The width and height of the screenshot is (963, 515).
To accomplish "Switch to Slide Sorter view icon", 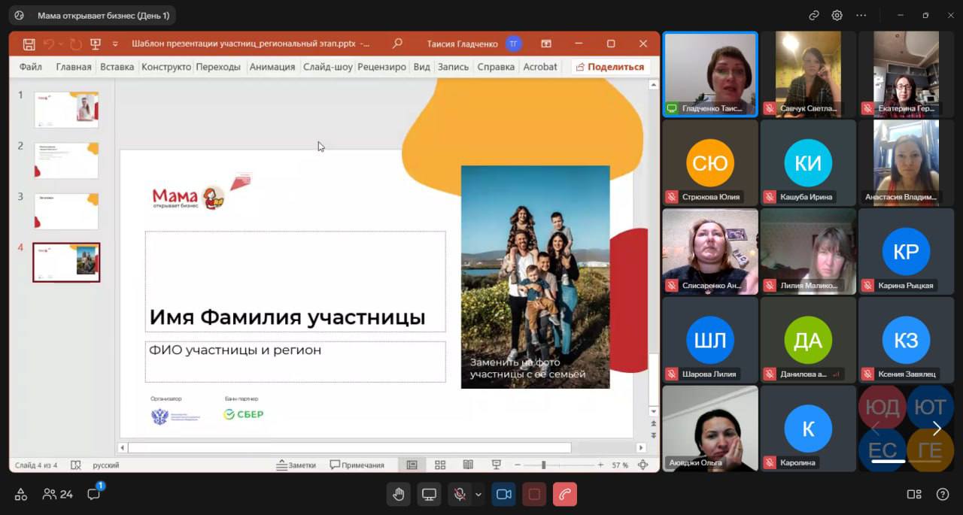I will click(x=440, y=465).
